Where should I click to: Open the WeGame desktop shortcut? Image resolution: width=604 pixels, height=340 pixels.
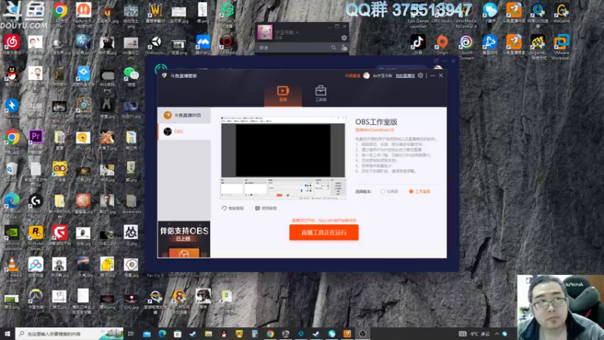[561, 13]
